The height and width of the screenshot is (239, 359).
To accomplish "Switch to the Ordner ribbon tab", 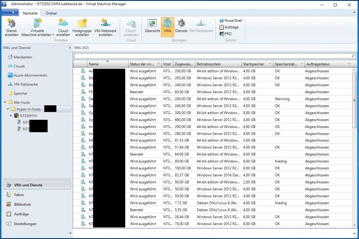I will 51,13.
